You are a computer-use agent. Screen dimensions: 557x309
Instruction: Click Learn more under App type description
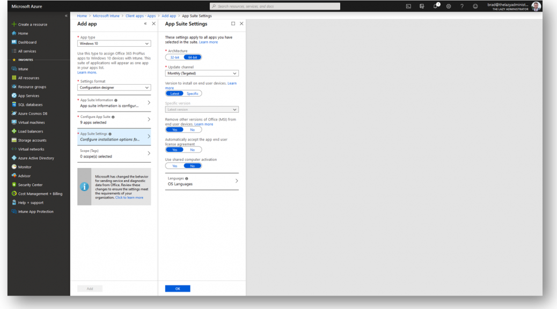click(x=87, y=72)
